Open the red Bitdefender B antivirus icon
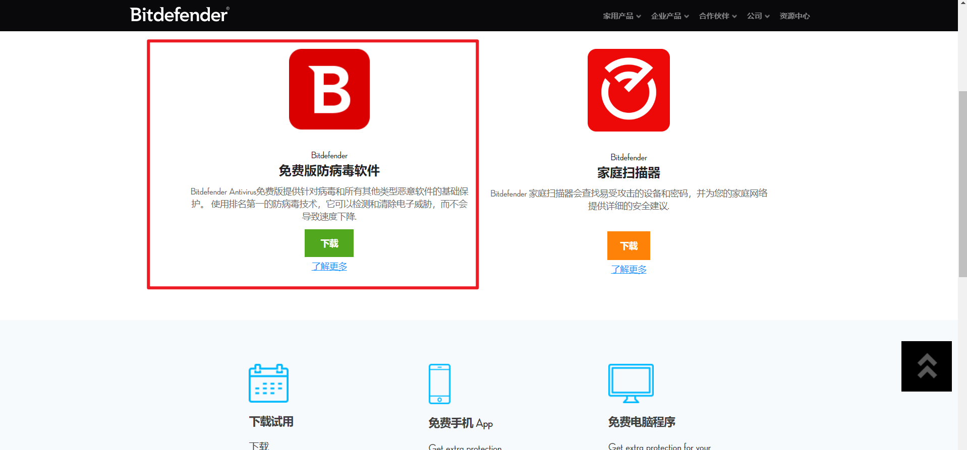 (x=329, y=89)
